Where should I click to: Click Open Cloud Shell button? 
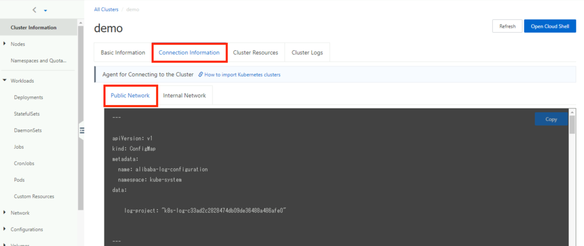550,26
